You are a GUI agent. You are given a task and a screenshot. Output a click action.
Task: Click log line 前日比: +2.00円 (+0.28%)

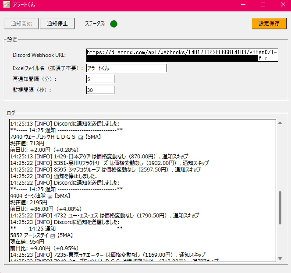(x=45, y=150)
